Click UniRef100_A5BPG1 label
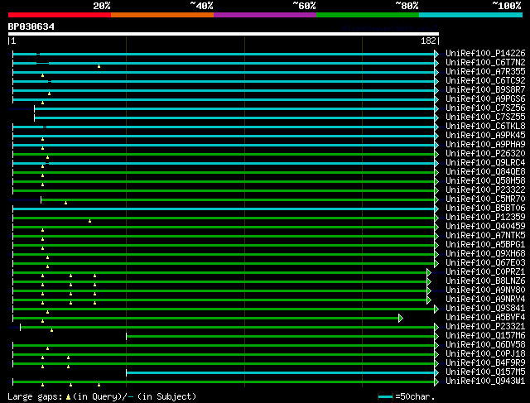530x403 pixels. point(485,245)
